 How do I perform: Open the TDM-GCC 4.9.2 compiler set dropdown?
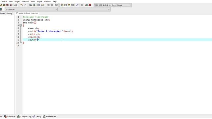[113, 5]
